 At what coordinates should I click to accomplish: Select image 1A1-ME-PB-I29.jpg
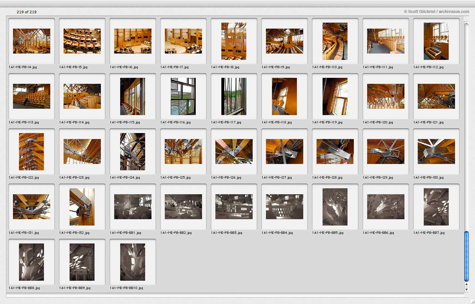click(x=386, y=152)
